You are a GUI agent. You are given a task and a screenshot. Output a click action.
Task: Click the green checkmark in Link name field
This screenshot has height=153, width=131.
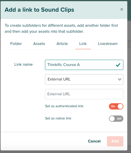coord(118,65)
